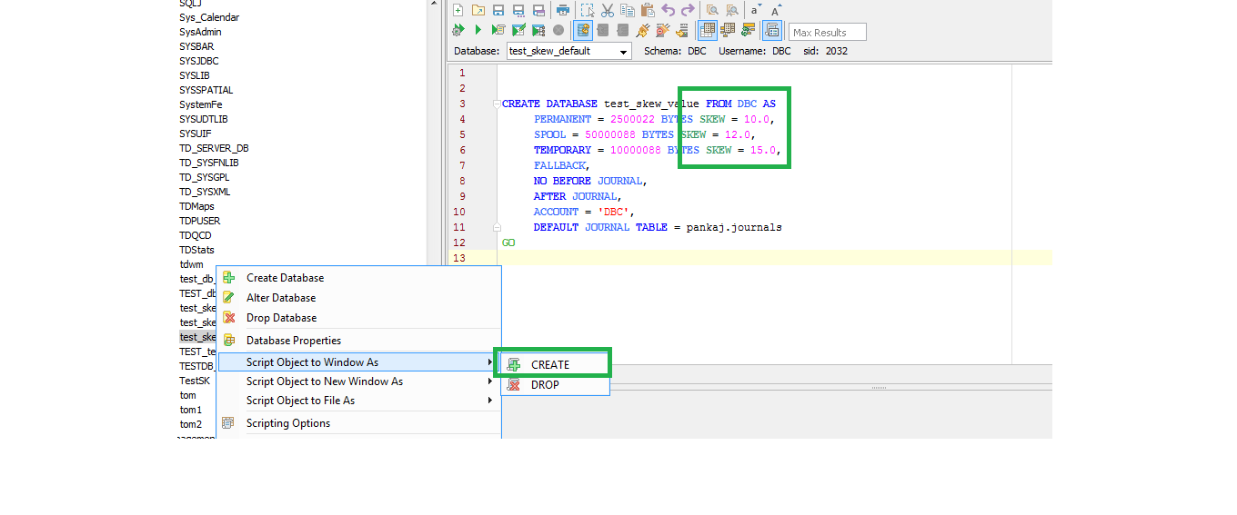Screen dimensions: 1237x515
Task: Click the green Execute play icon
Action: click(x=478, y=30)
